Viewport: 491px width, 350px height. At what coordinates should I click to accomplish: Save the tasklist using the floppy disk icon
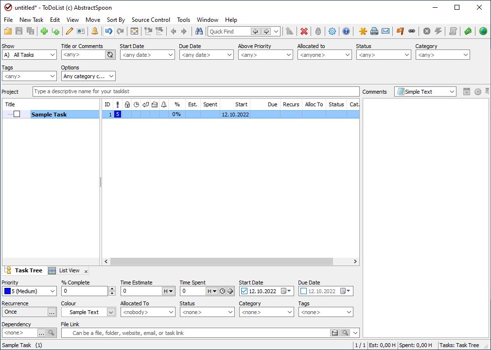(x=19, y=31)
